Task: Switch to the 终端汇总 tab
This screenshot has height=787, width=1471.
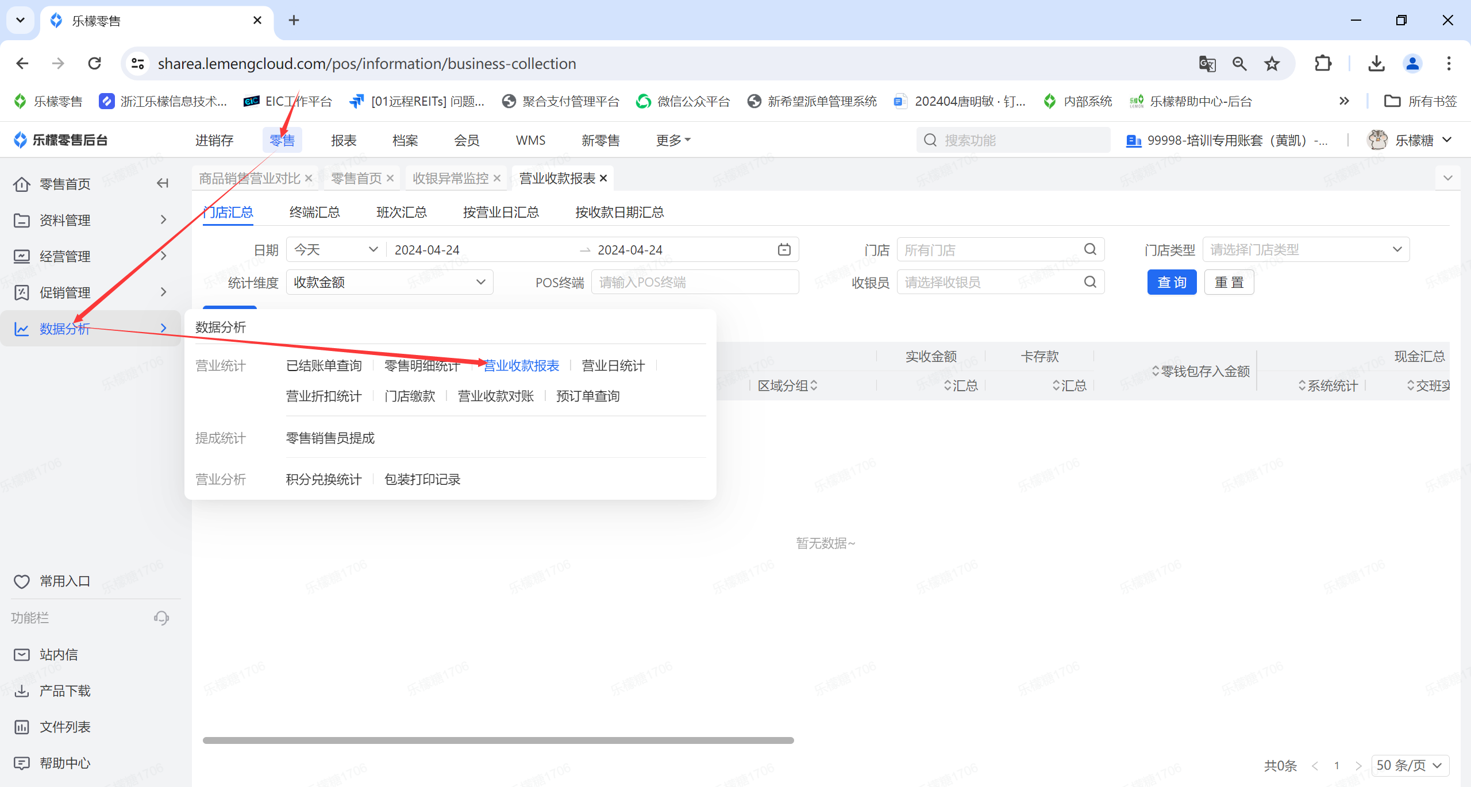Action: coord(314,213)
